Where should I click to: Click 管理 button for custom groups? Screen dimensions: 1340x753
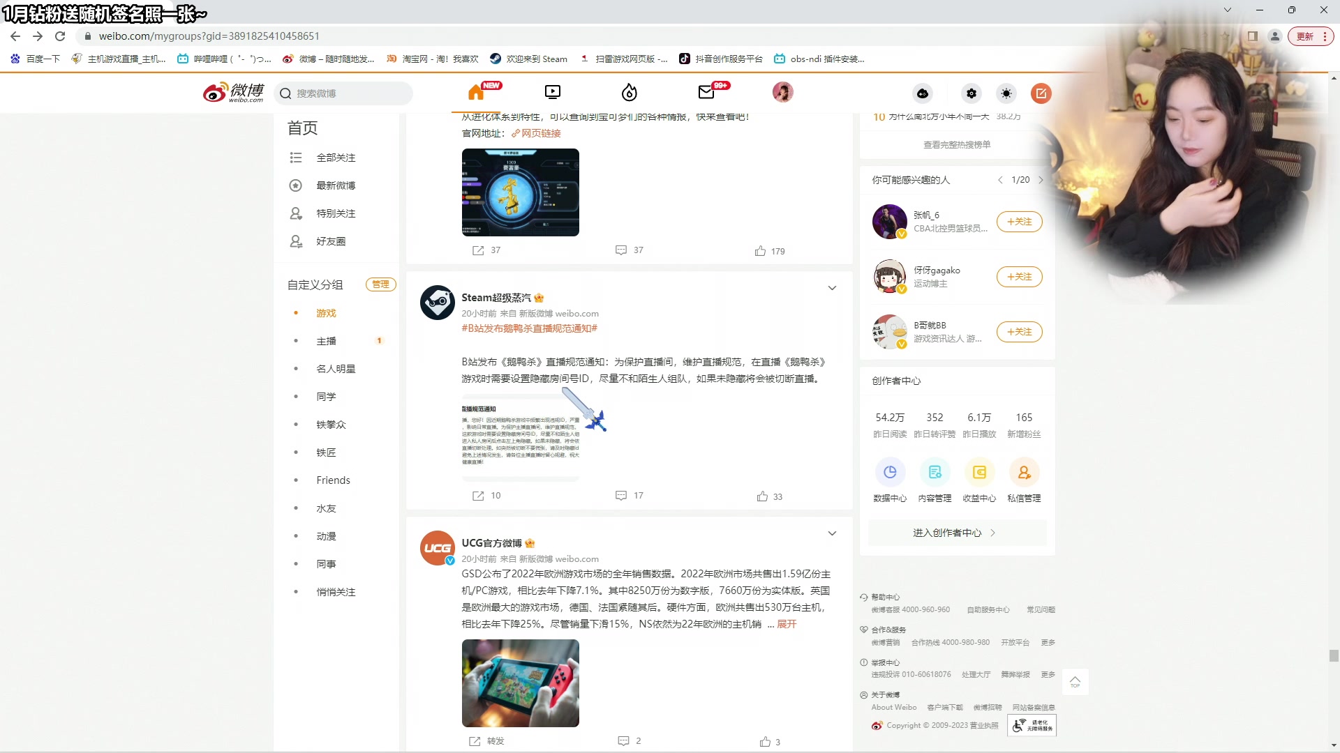tap(380, 284)
